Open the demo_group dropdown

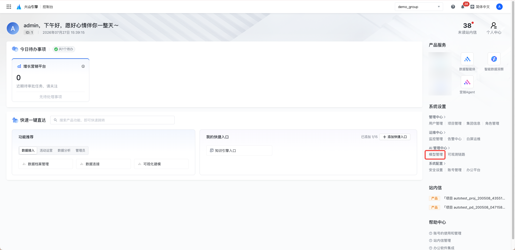pos(419,7)
